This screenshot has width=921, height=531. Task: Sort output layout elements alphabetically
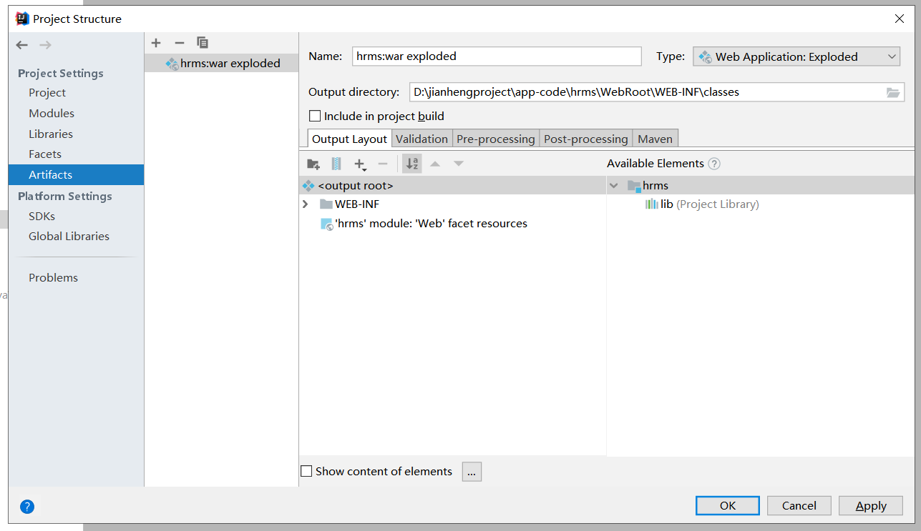click(411, 163)
